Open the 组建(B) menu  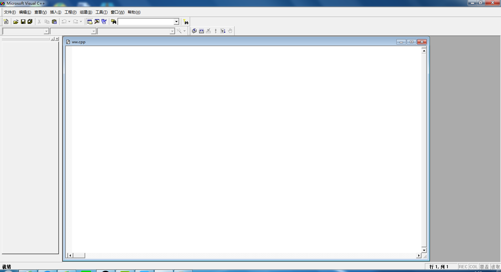click(x=86, y=12)
